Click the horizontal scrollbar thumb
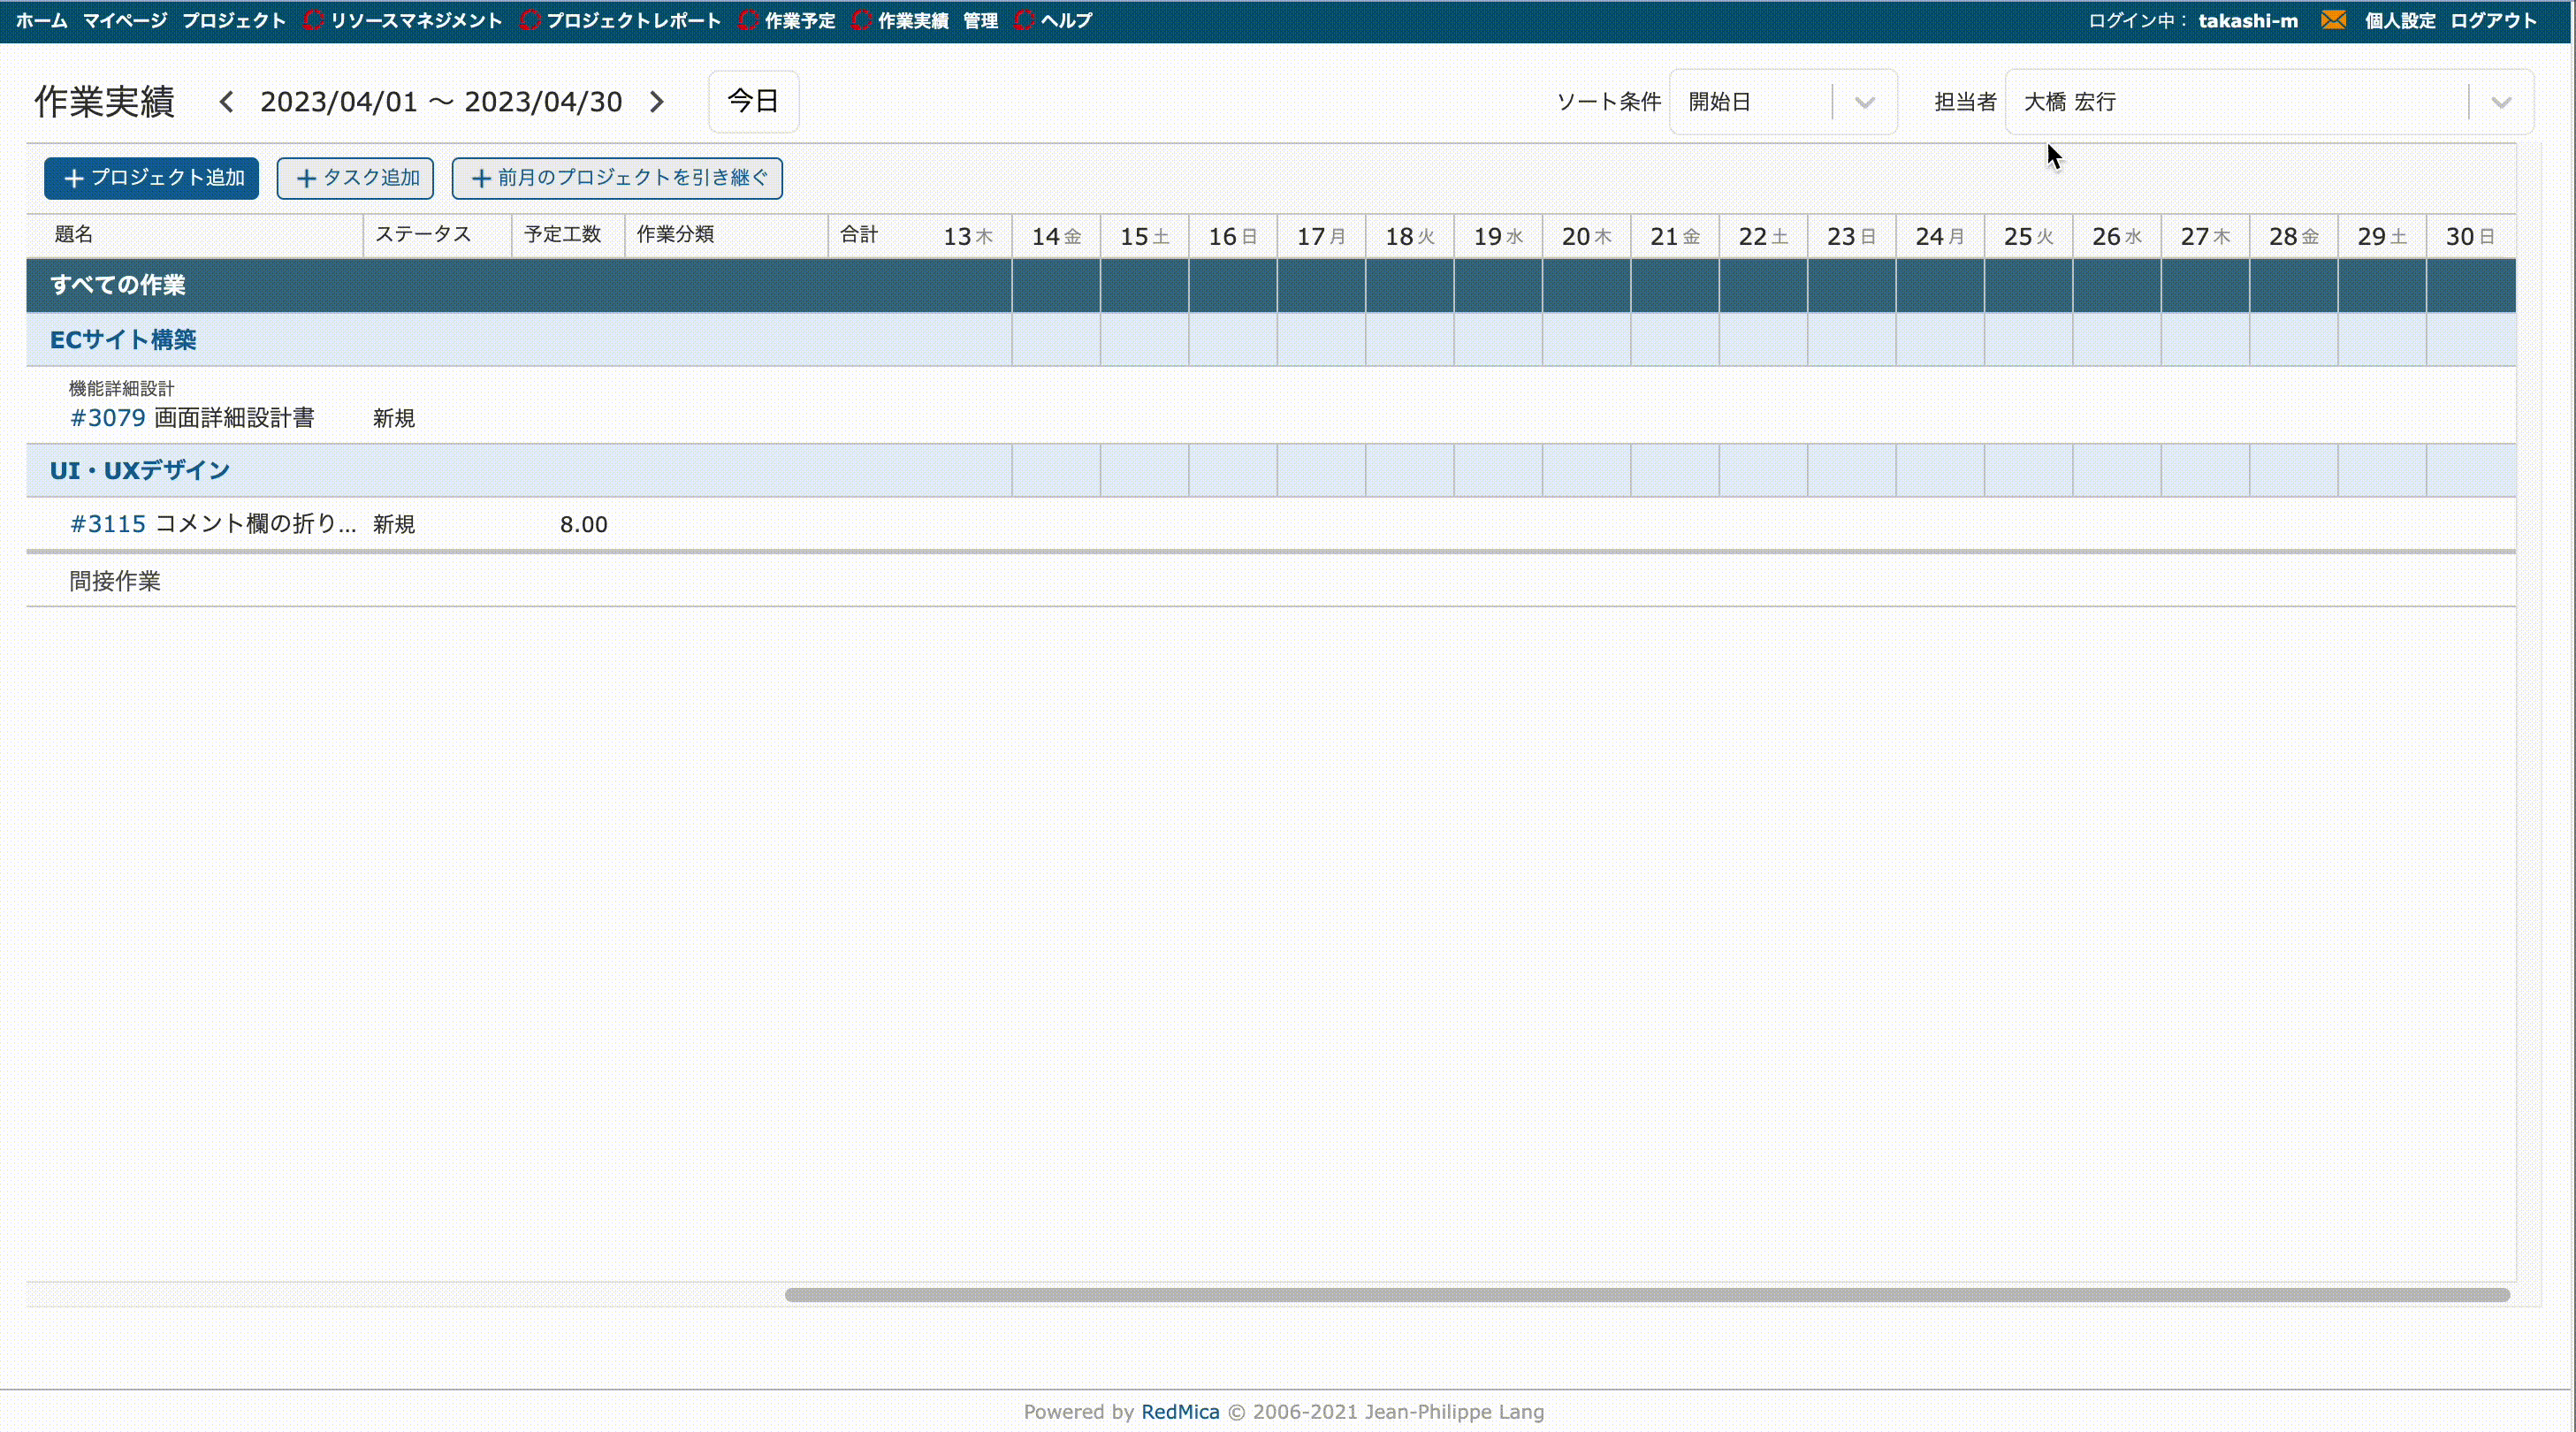Screen dimensions: 2576x1432 coord(1646,1295)
